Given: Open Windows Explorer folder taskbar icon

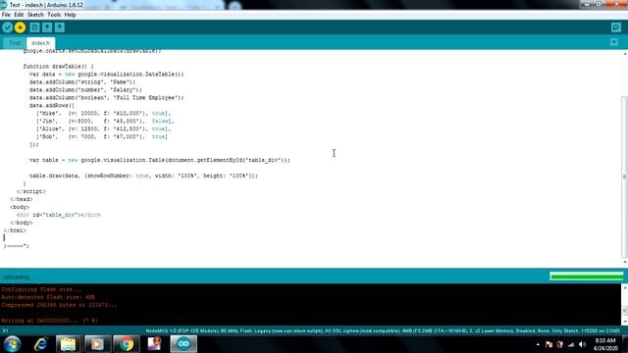Looking at the screenshot, I should click(x=68, y=344).
